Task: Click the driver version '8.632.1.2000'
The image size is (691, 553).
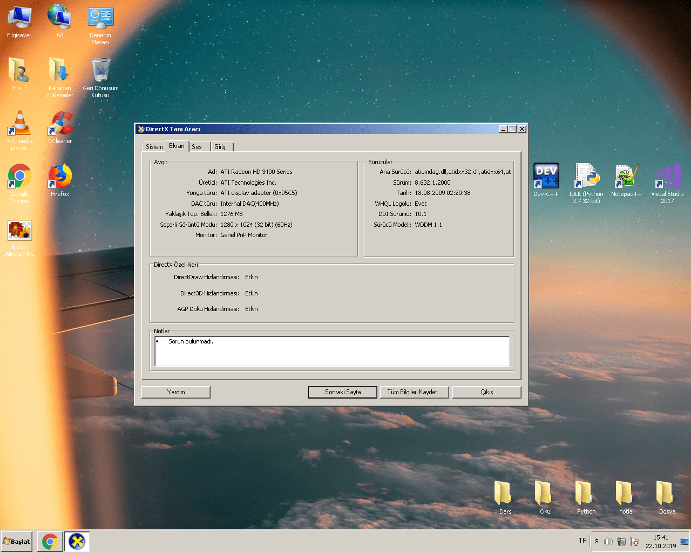Action: (x=432, y=183)
